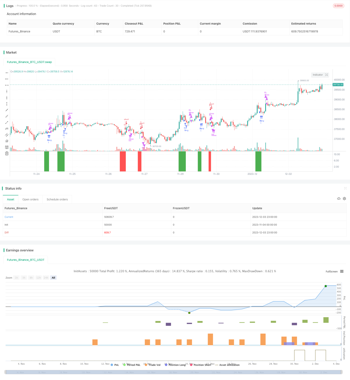Click the chart fullscreen expand icon
This screenshot has width=350, height=380.
[327, 75]
